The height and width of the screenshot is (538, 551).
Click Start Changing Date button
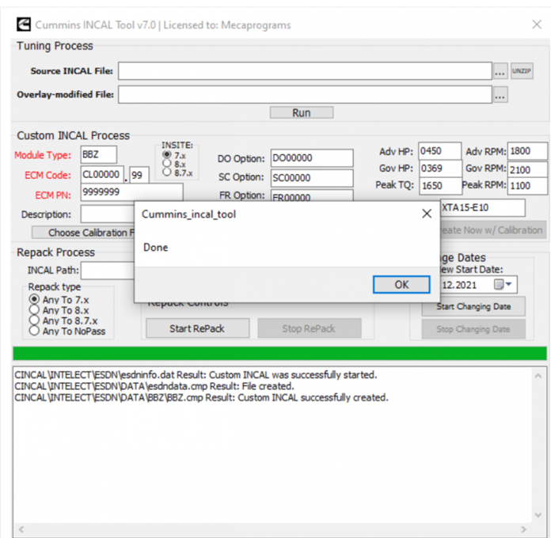473,306
